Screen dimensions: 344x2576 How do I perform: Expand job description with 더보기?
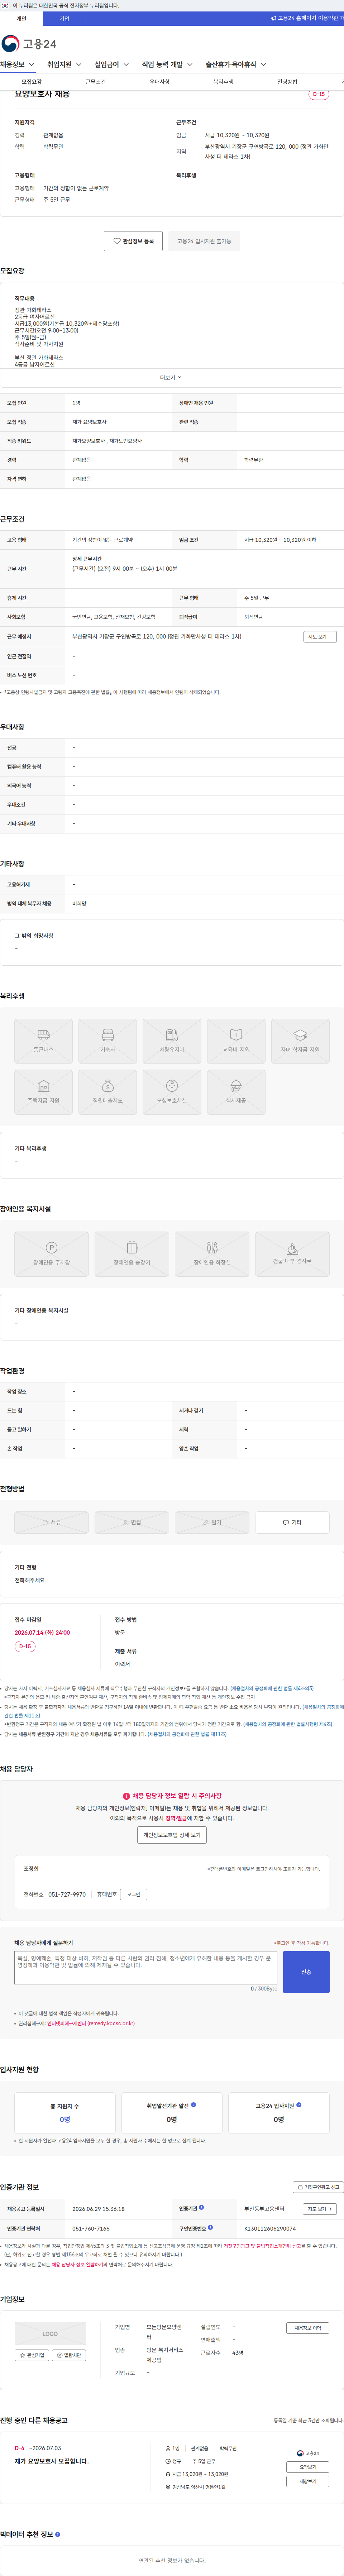171,378
